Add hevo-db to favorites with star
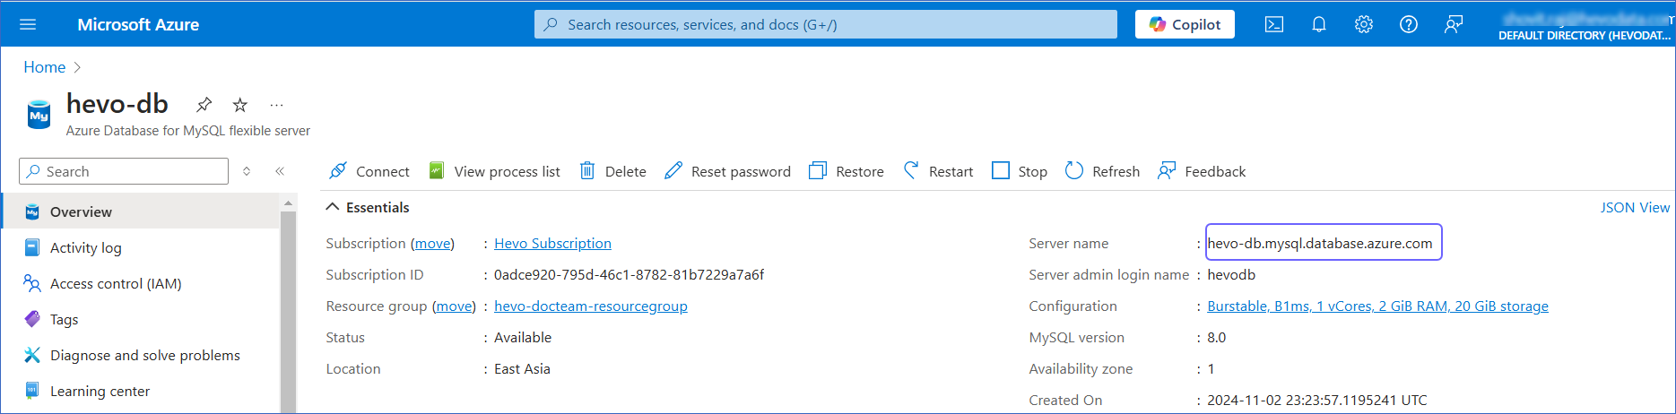 pos(240,105)
